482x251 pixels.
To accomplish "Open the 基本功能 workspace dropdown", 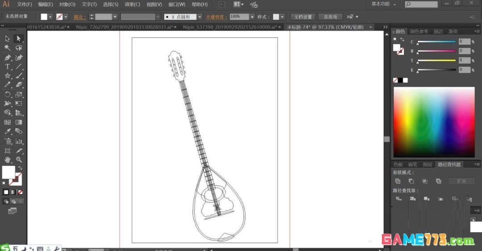I will (384, 4).
